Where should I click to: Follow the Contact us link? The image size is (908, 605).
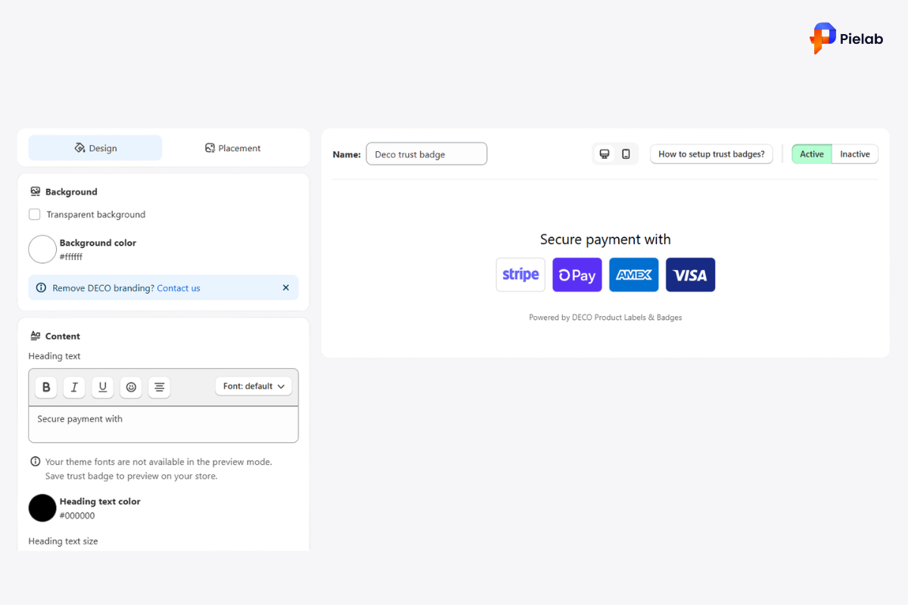[x=179, y=288]
